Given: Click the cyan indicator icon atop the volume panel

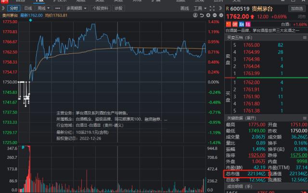Looking at the screenshot, I should tap(23, 147).
